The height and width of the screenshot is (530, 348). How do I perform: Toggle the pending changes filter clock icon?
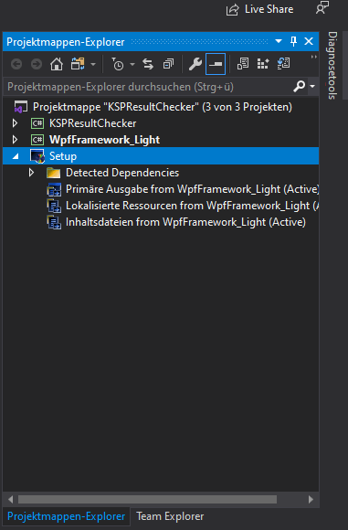click(118, 64)
